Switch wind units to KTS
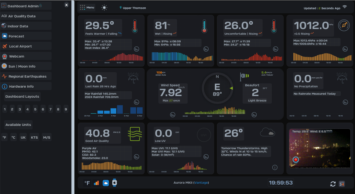The image size is (355, 194). (x=34, y=138)
